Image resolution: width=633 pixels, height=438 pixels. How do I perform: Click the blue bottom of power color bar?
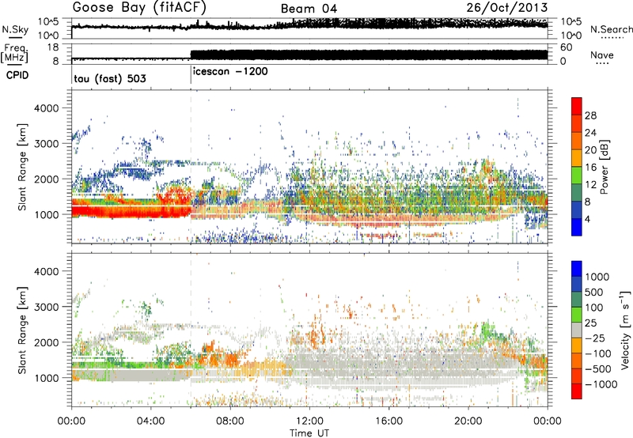(x=577, y=227)
